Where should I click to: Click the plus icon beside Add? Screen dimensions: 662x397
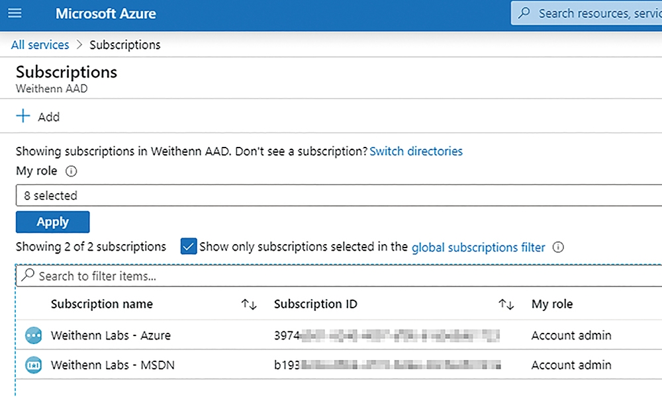[23, 116]
